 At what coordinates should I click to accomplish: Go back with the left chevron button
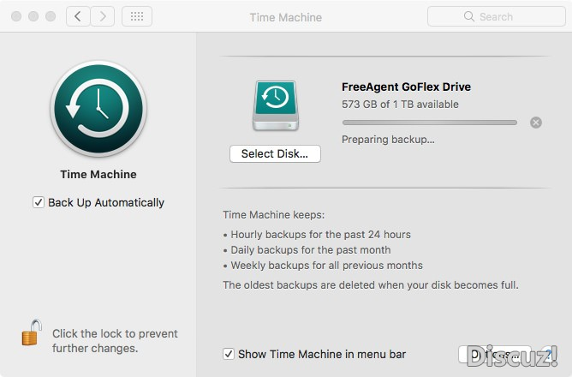(78, 16)
